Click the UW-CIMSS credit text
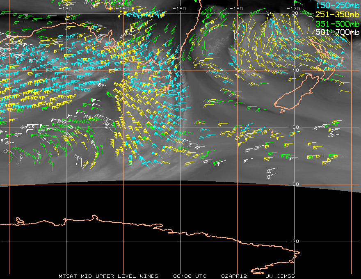This screenshot has width=361, height=279. 280,276
